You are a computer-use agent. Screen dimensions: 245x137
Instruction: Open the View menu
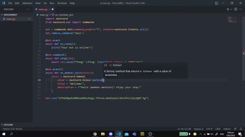(x=38, y=3)
